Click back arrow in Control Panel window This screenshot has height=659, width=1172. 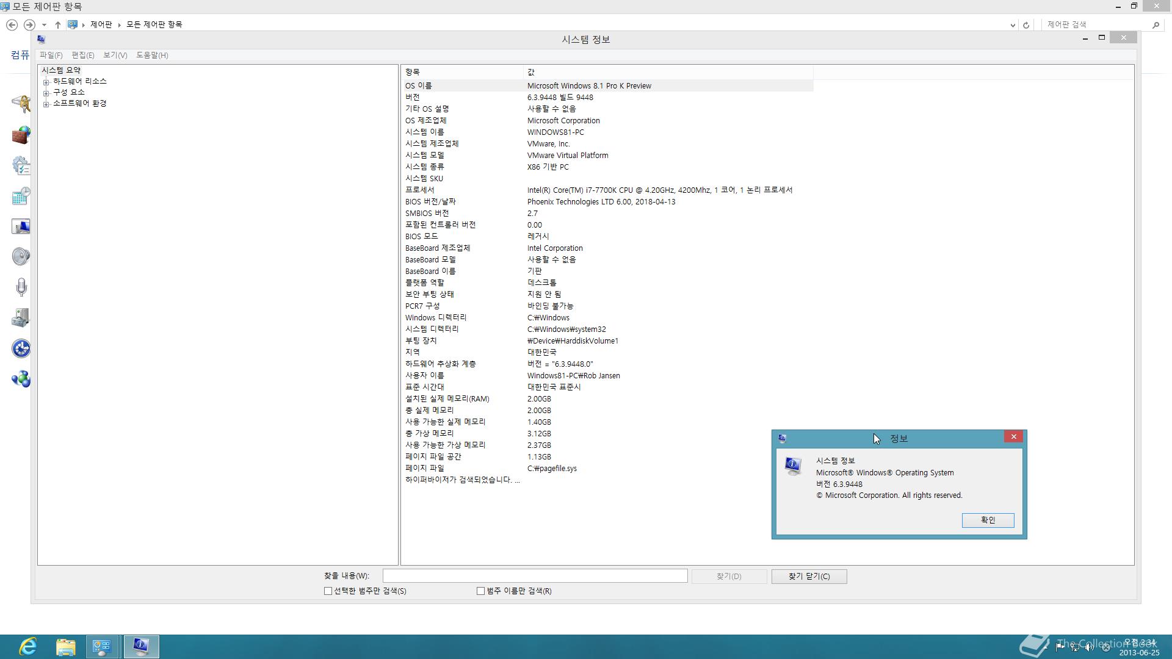12,24
